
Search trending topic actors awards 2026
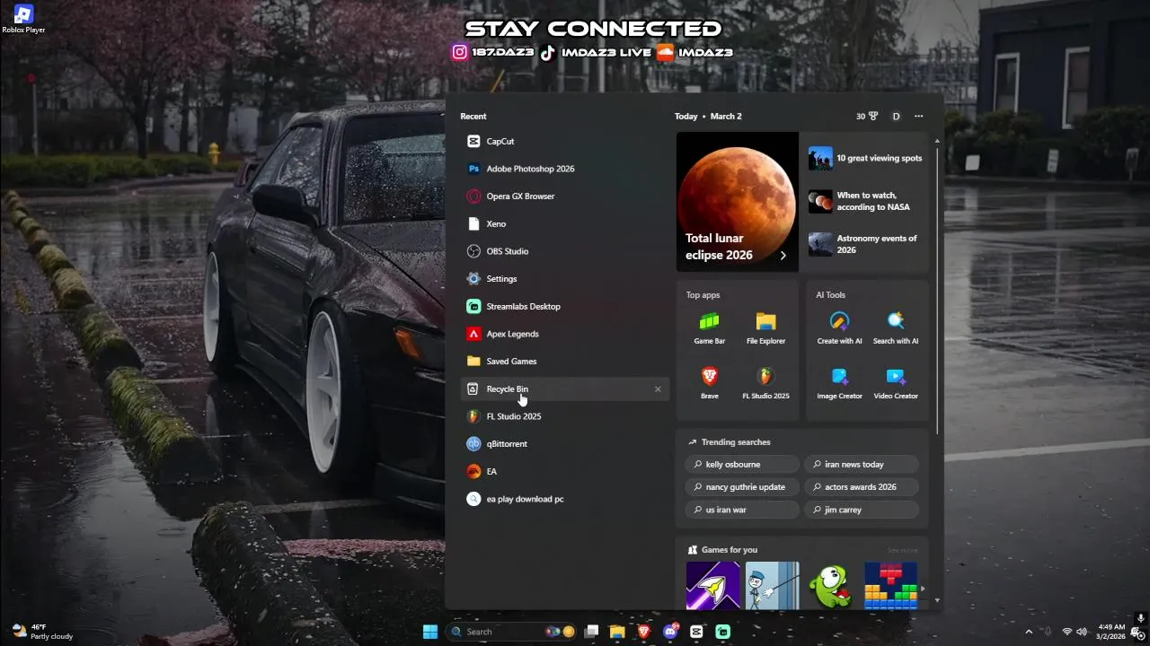(x=862, y=487)
